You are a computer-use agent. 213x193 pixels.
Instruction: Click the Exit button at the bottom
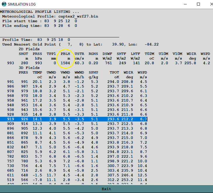tap(106, 189)
